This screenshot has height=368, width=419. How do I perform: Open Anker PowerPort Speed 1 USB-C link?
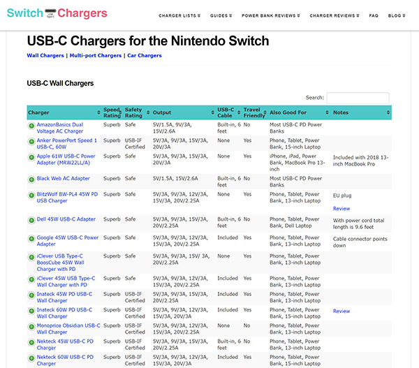(x=67, y=144)
